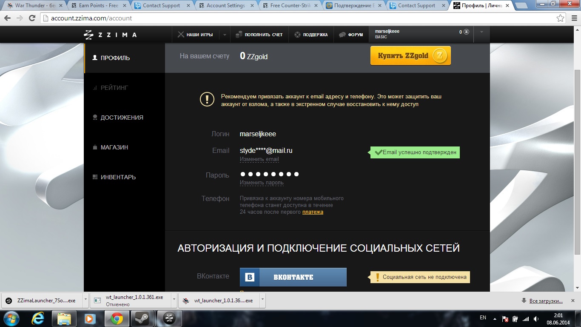The width and height of the screenshot is (581, 327).
Task: Click the network signal tray icon
Action: coord(526,318)
